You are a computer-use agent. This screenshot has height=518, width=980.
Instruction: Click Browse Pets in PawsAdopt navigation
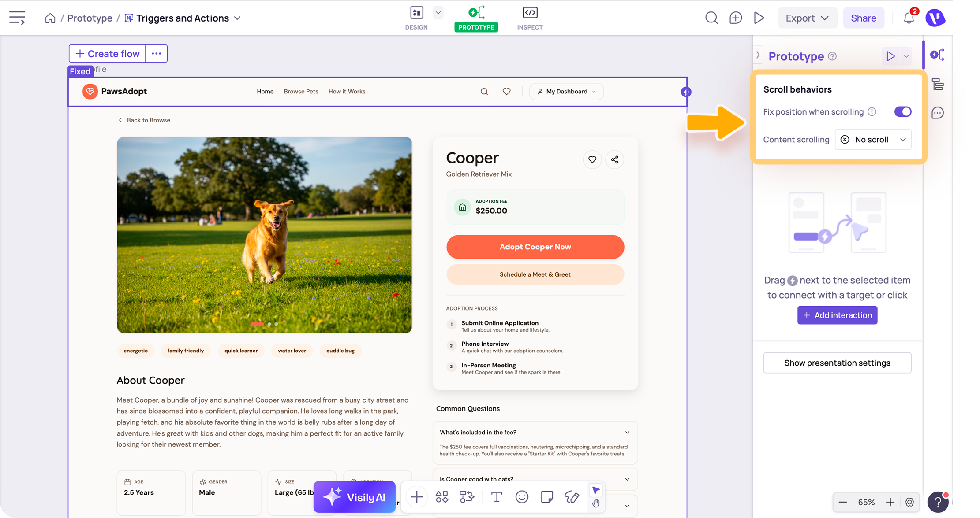pos(301,92)
